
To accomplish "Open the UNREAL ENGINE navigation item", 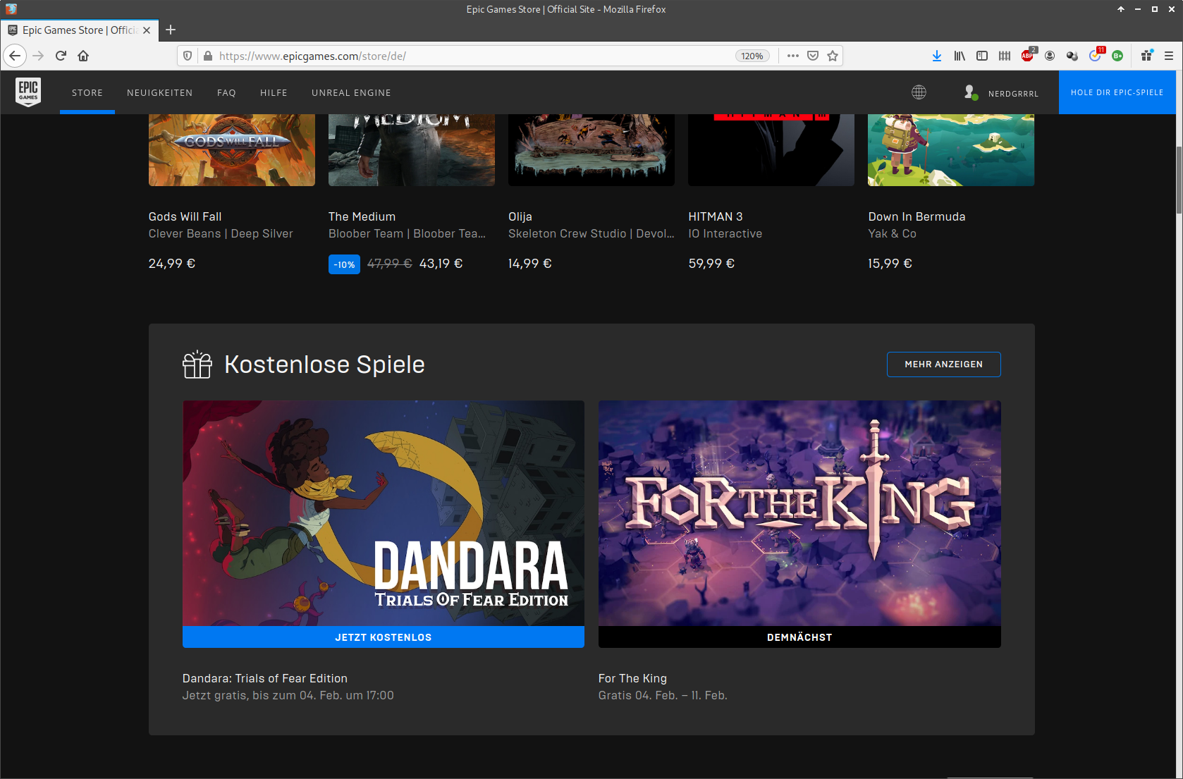I will coord(351,92).
